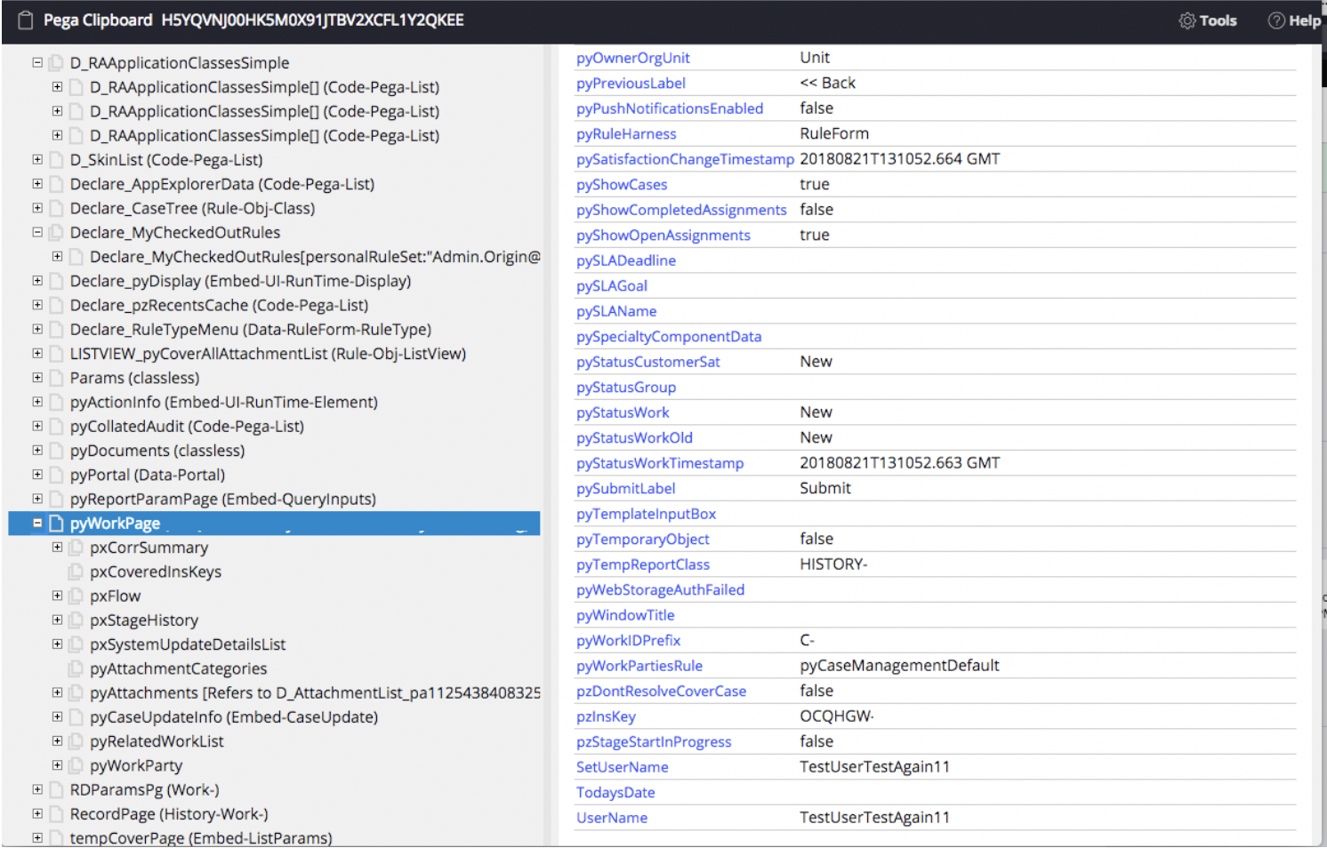1327x848 pixels.
Task: Expand the pxStageHistory node
Action: click(x=57, y=620)
